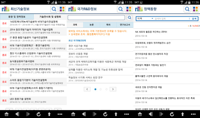Open the 세균의 천적 박테리오파지 식중독균 제어법 project
This screenshot has width=200, height=118.
point(100,63)
